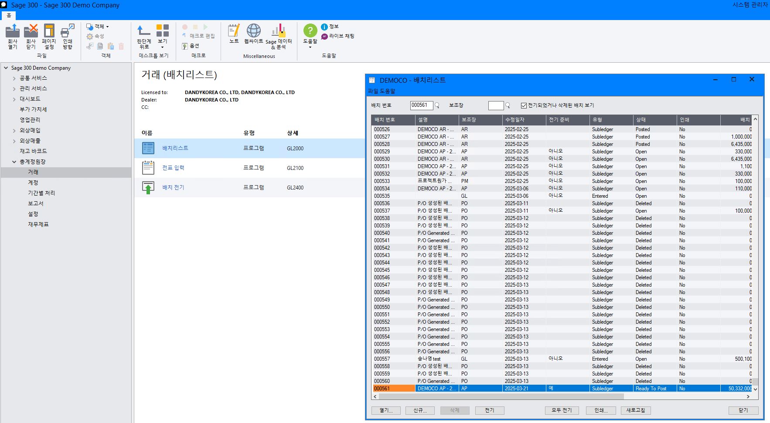Select 영업관리 in the tree
This screenshot has height=423, width=770.
(30, 120)
